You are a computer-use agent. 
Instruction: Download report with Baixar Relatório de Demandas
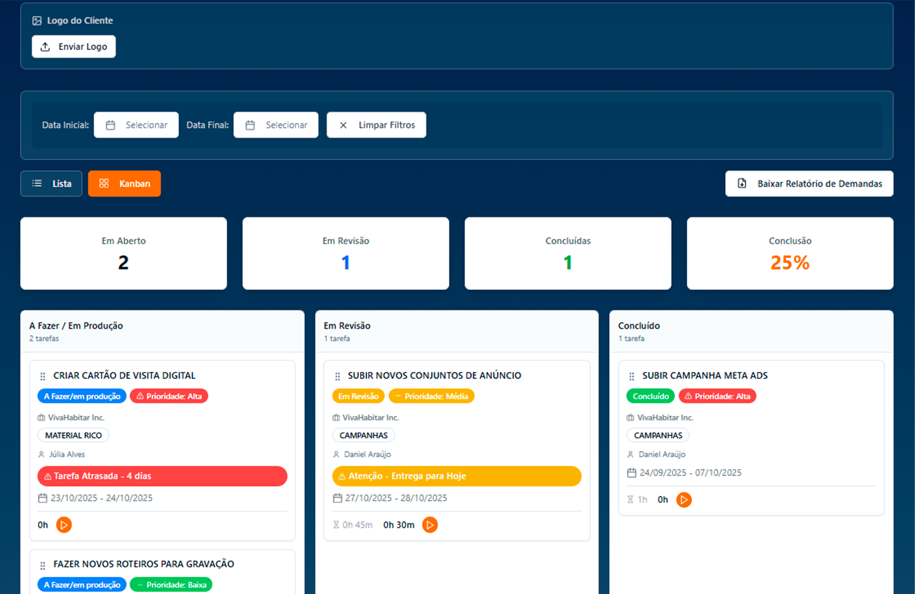pos(809,183)
